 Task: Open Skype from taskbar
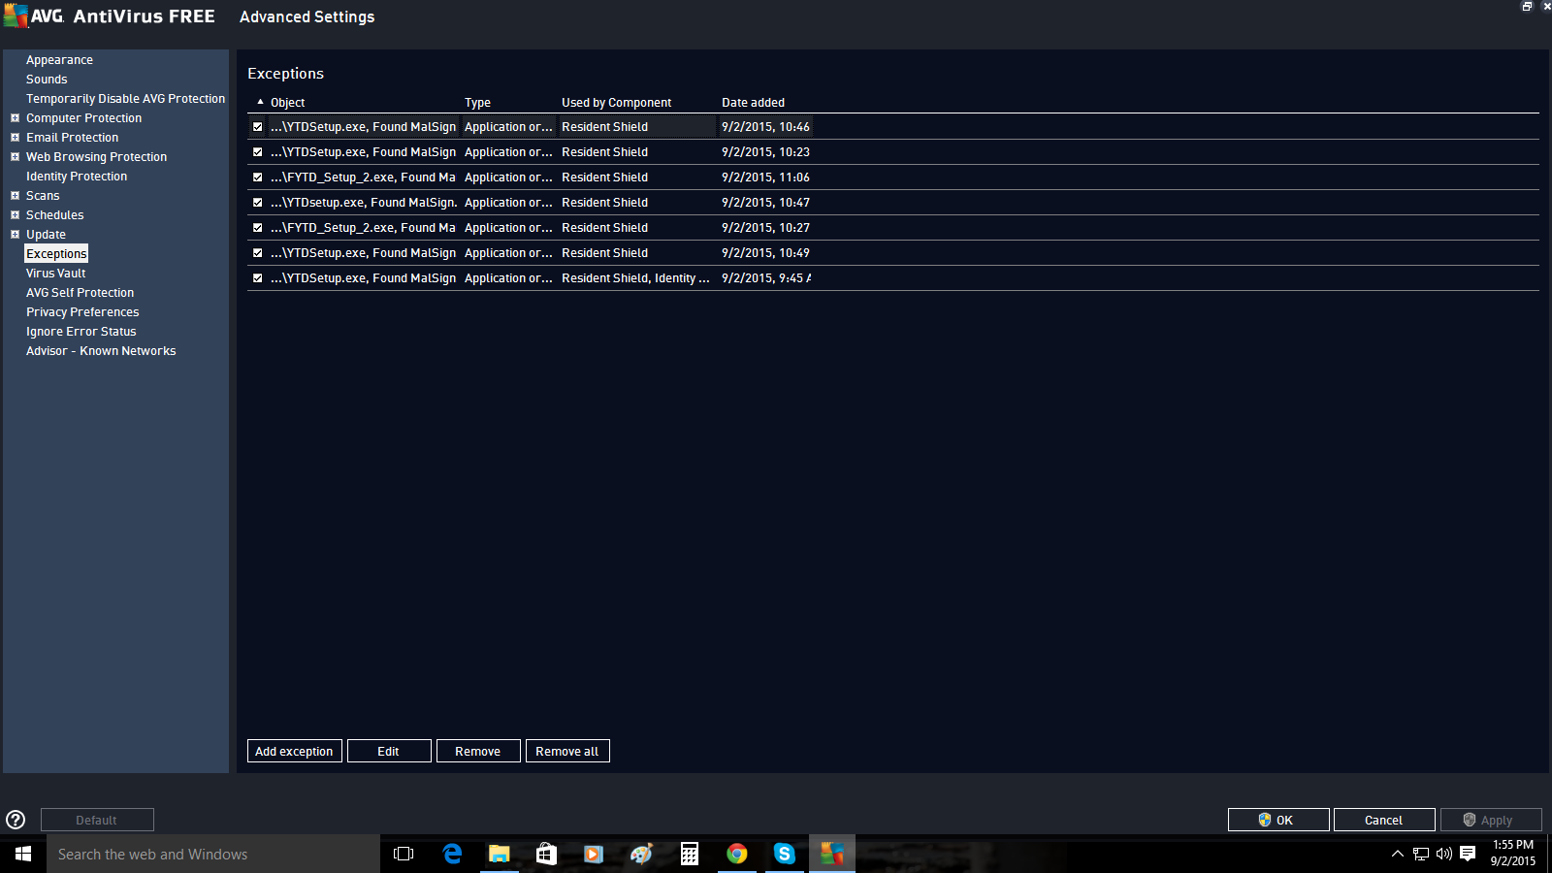click(x=785, y=854)
